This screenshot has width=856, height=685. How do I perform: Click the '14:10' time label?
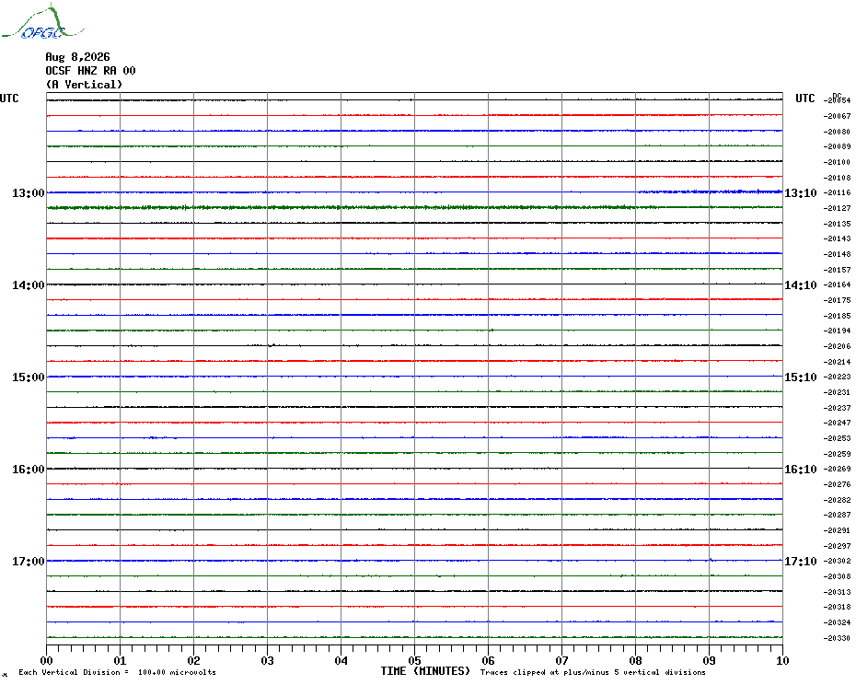tap(801, 285)
